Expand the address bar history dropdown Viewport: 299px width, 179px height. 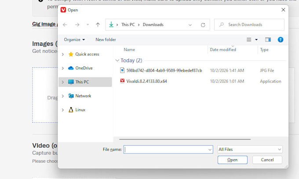pos(190,25)
